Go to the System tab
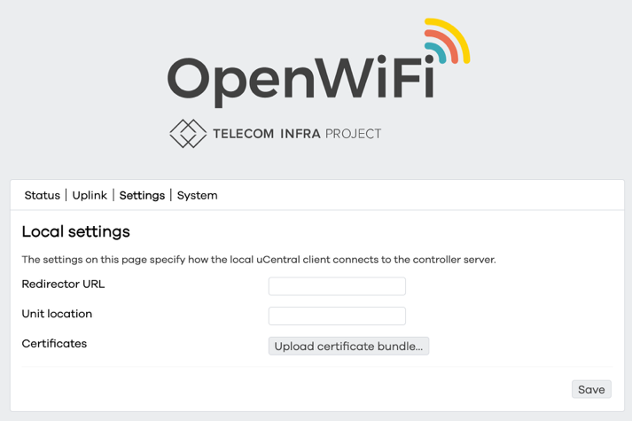Image resolution: width=632 pixels, height=421 pixels. (197, 195)
